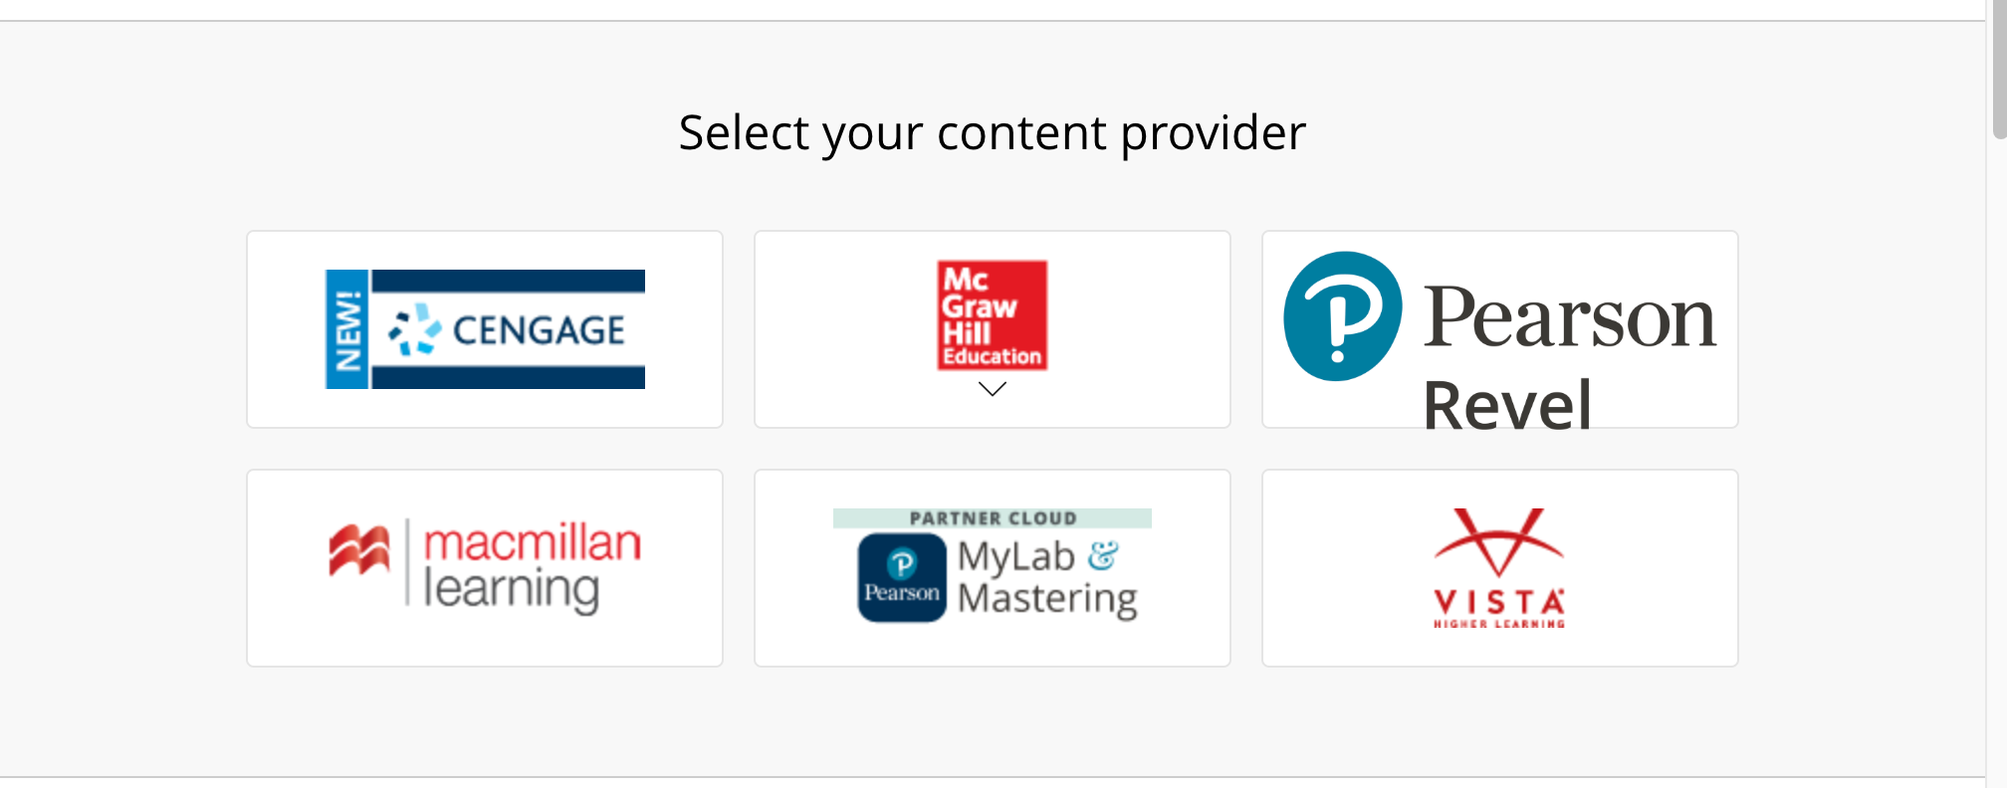Click the teal Pearson P circle logo
The image size is (2007, 788).
tap(1342, 315)
